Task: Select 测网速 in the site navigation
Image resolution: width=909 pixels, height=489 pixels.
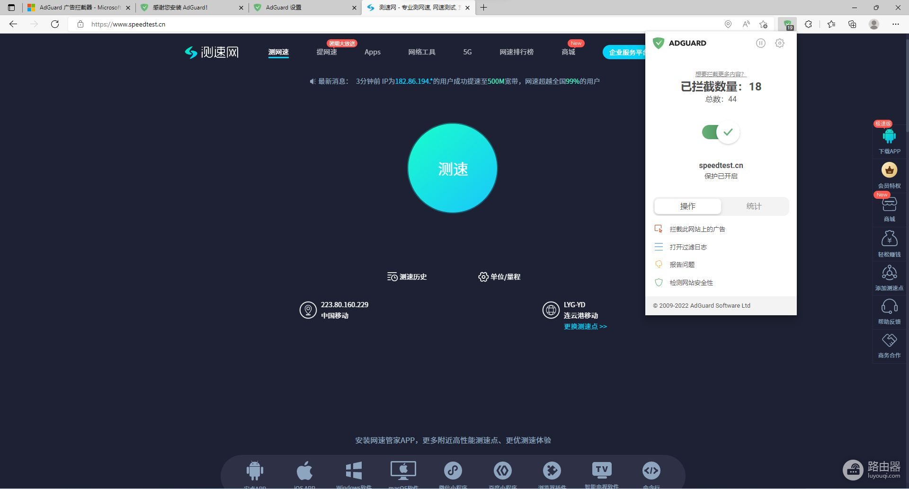Action: [278, 52]
